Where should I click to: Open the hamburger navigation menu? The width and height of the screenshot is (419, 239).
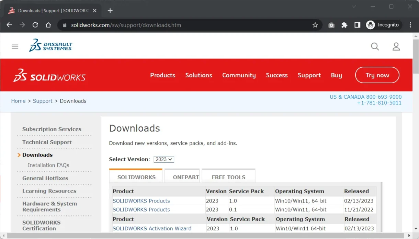coord(15,46)
